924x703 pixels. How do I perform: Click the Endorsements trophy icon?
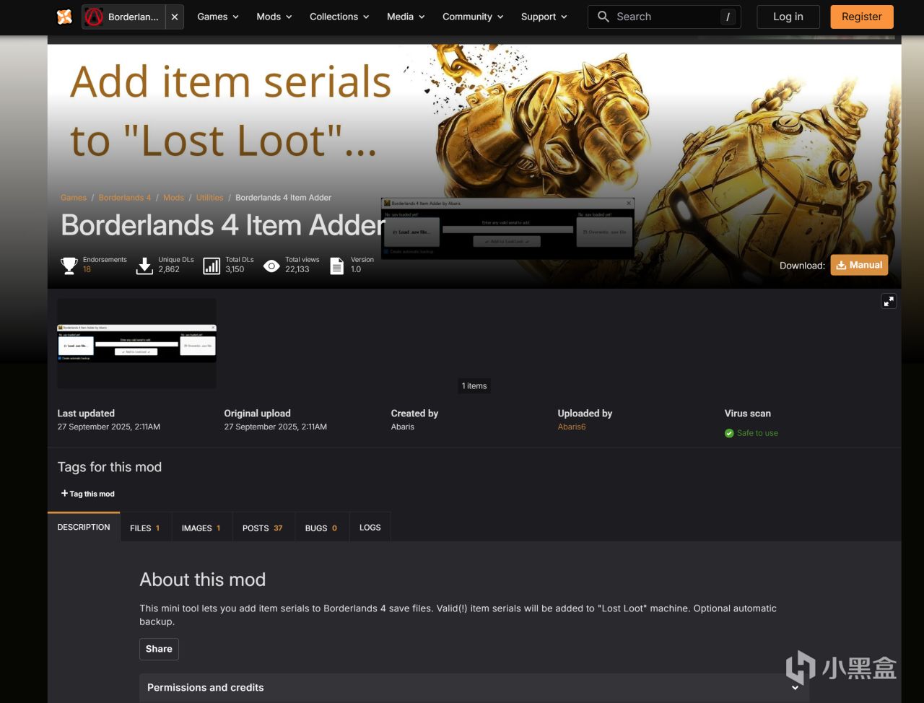[x=69, y=266]
